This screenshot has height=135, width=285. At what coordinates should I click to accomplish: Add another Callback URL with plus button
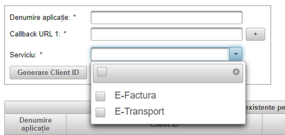255,34
